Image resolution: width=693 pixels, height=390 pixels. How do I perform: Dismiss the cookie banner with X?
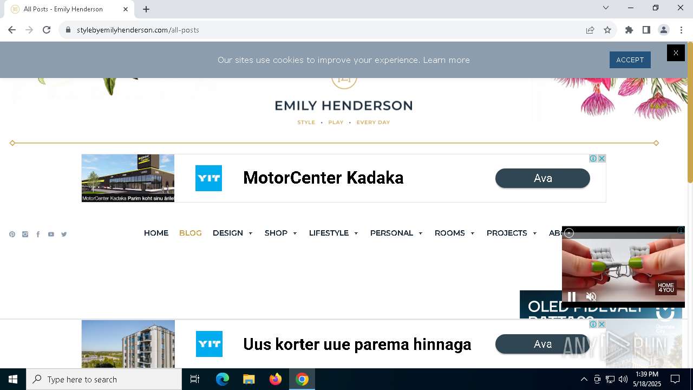(676, 53)
